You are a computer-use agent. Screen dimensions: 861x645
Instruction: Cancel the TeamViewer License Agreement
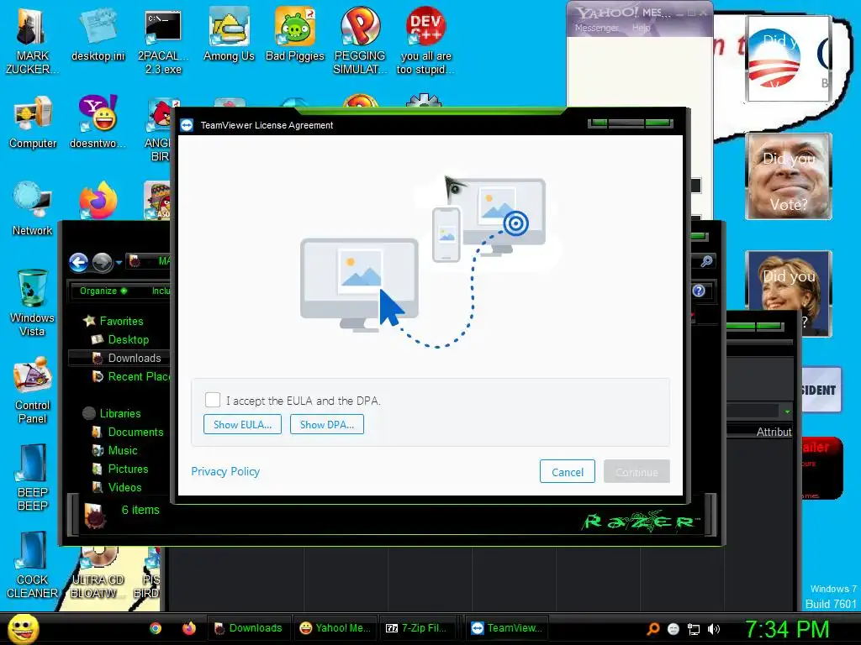568,472
